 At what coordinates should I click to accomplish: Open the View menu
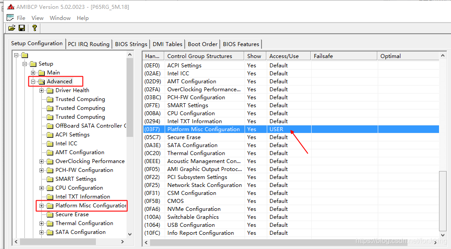[x=37, y=18]
